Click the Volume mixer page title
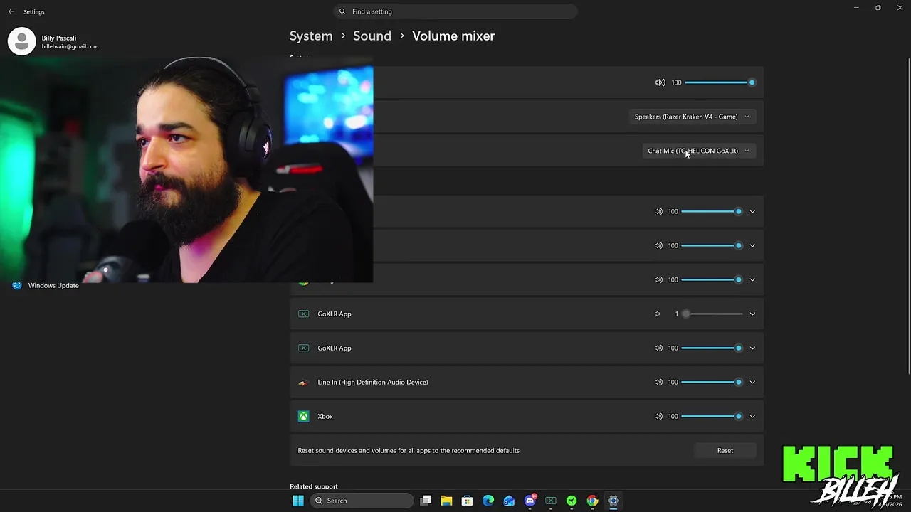 (453, 36)
